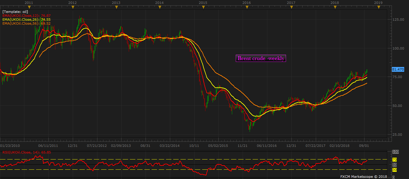This screenshot has height=179, width=409.
Task: Click the RSI 50 midline level tag
Action: pos(395,165)
